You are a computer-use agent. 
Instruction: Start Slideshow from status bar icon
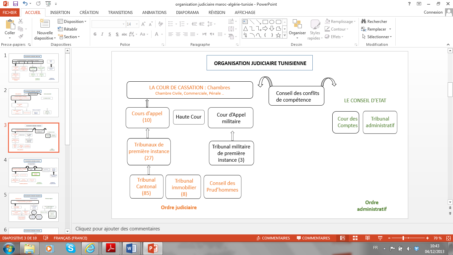380,238
